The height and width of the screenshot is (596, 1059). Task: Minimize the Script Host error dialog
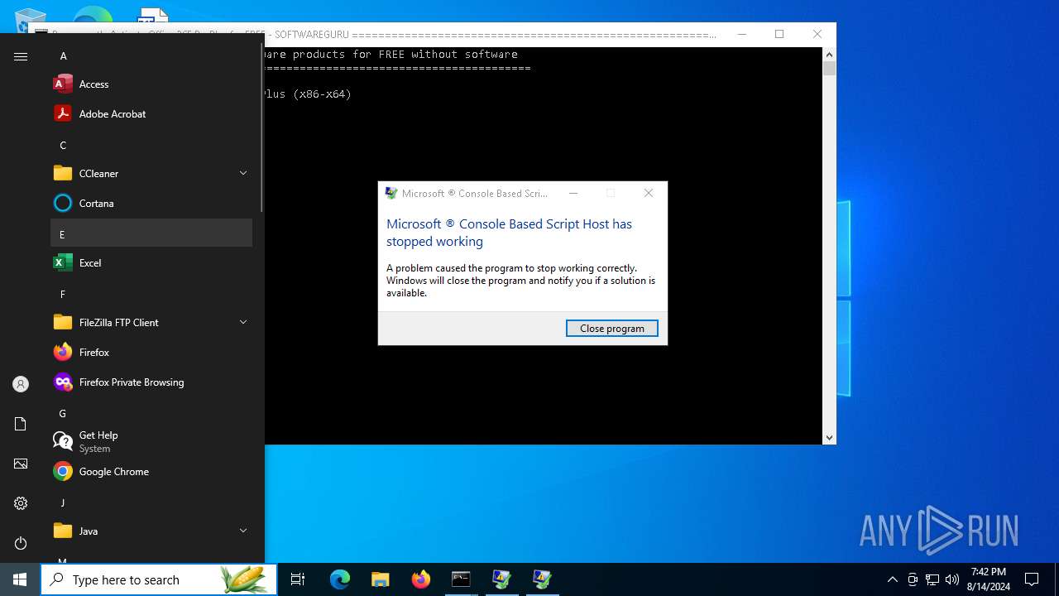[573, 193]
